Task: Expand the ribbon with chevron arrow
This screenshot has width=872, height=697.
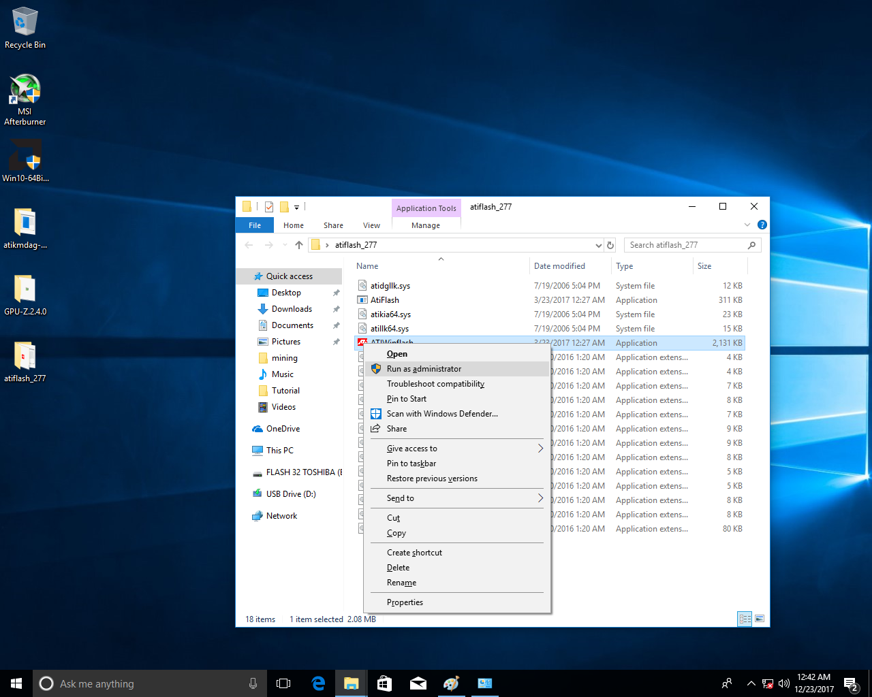Action: pyautogui.click(x=747, y=225)
